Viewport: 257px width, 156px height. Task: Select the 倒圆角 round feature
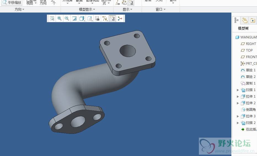[248, 110]
